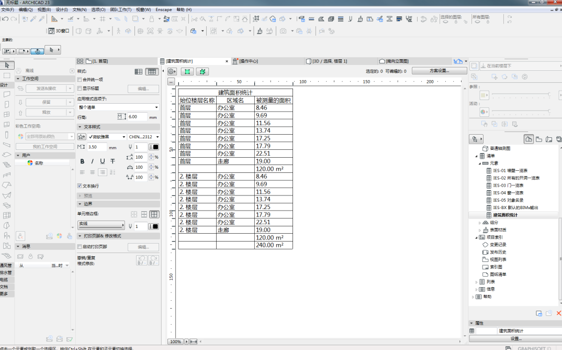Open the 文件(F) menu
The height and width of the screenshot is (350, 562).
point(7,9)
